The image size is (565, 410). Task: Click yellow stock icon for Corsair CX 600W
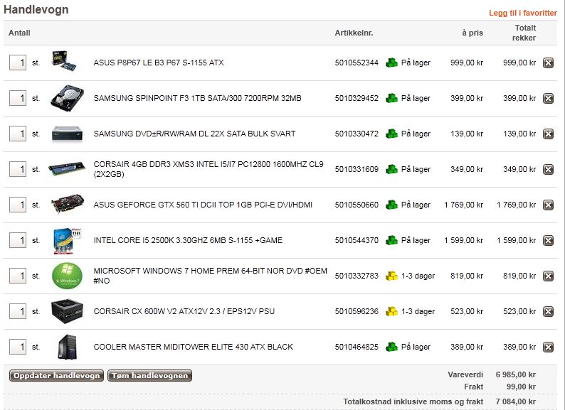coord(391,311)
